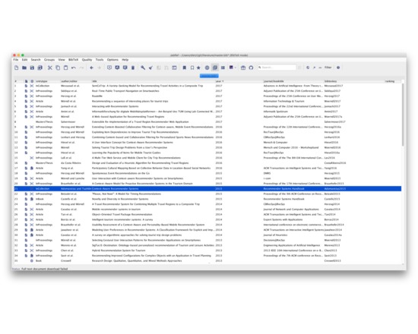418x334 pixels.
Task: Open the Groups menu
Action: 49,60
